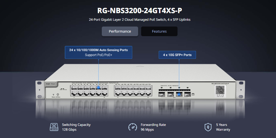Click the blue hotspot on the SFP+ port
Screen dimensions: 276x138
click(179, 95)
